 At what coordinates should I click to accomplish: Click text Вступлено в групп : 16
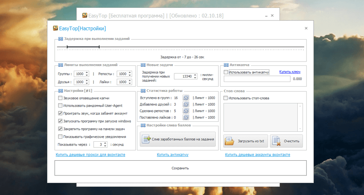pyautogui.click(x=159, y=98)
